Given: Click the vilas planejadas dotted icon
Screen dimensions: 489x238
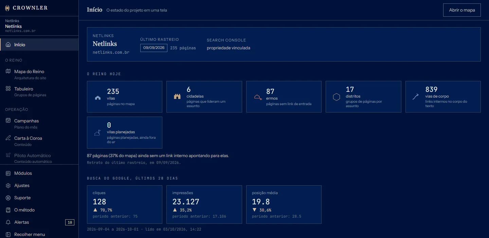Looking at the screenshot, I should click(97, 133).
